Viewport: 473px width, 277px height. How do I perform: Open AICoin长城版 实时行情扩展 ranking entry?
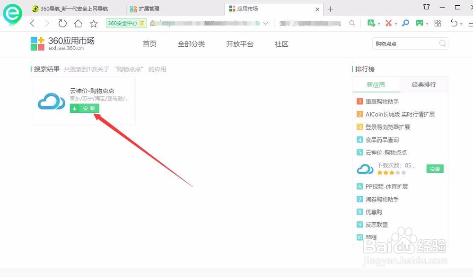400,114
